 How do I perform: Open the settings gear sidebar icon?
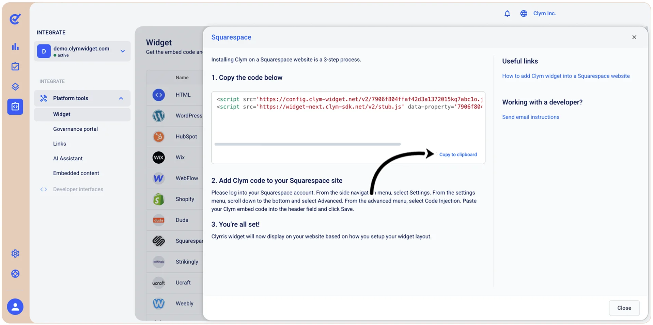pyautogui.click(x=15, y=254)
